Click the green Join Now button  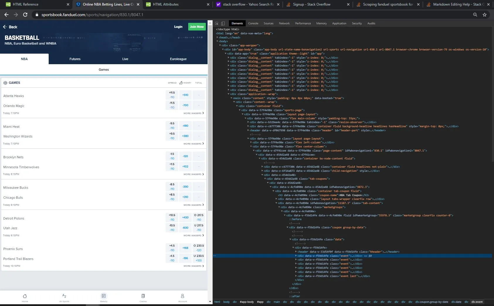coord(197,27)
